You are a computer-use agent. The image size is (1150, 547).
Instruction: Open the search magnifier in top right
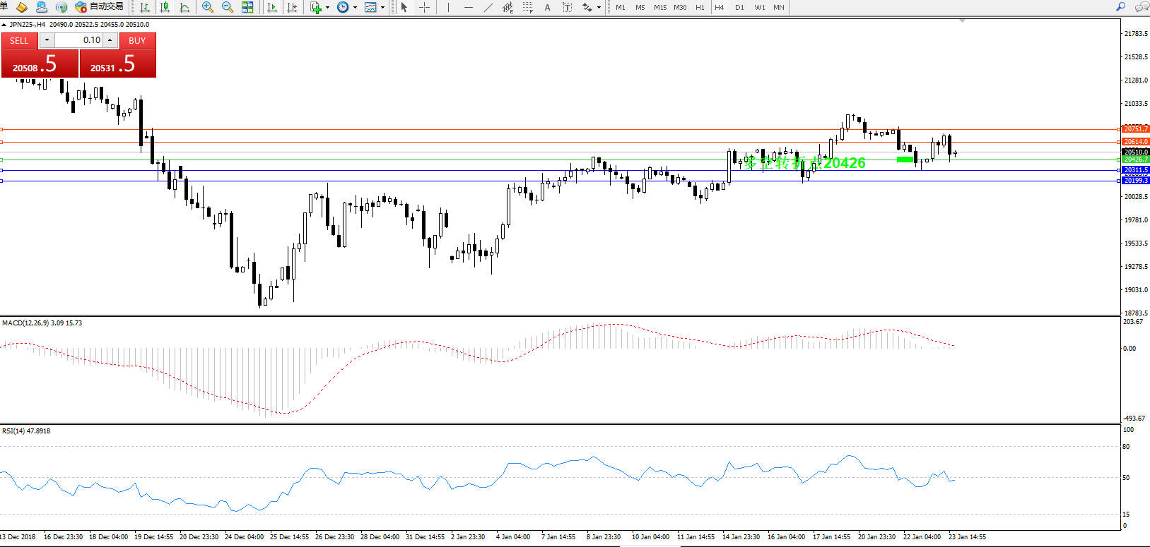click(1120, 7)
